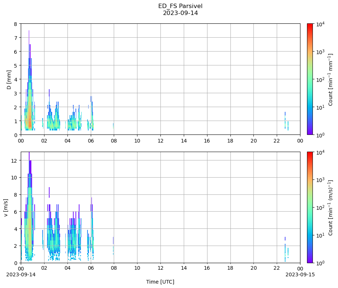Click the "2023-09-15" end date label

click(300, 274)
